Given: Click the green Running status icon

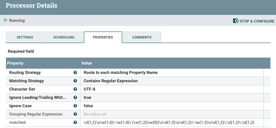Looking at the screenshot, I should coord(6,20).
